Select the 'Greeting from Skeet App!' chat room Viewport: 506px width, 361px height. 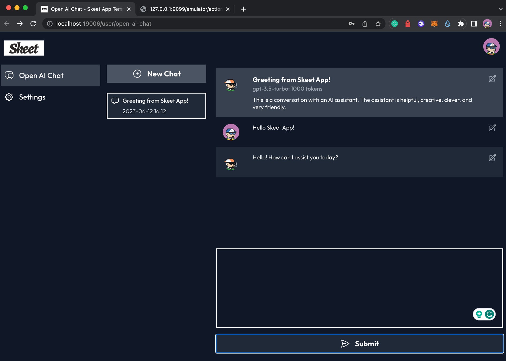156,106
